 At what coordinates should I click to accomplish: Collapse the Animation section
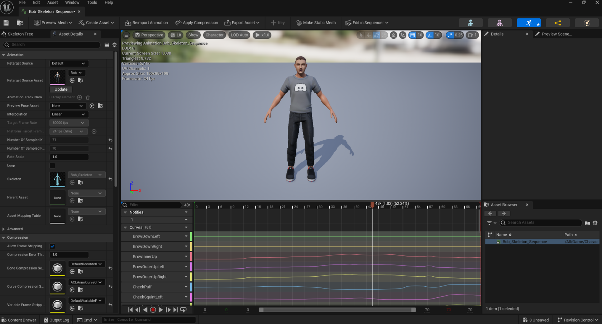(4, 55)
